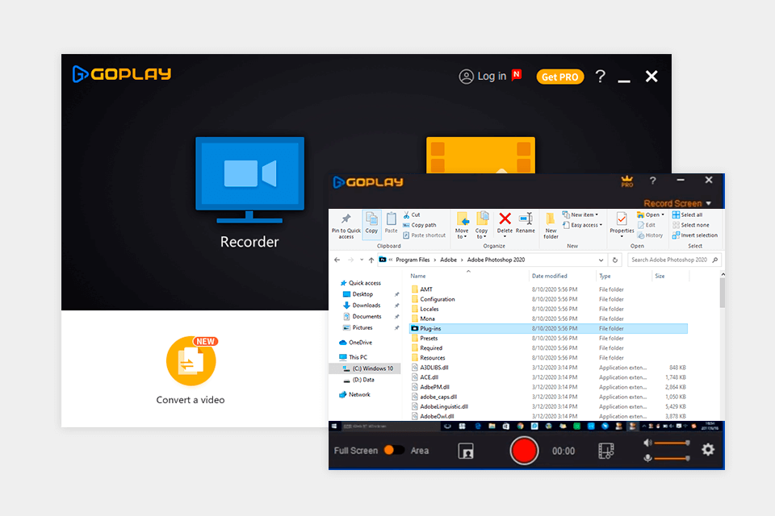Image resolution: width=775 pixels, height=516 pixels.
Task: Click the question mark help icon in main GoPlay window
Action: [x=600, y=76]
